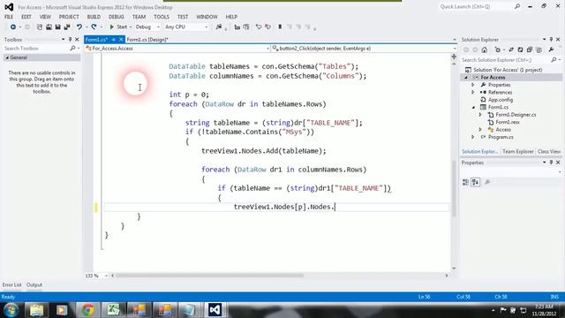Click Collapse All icon in Solution Explorer

point(530,49)
